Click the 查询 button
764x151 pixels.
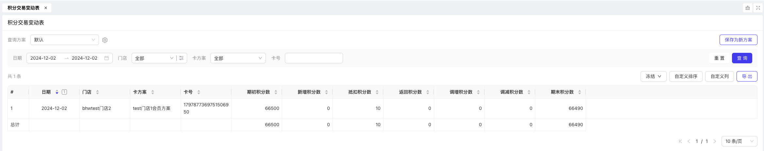point(742,58)
